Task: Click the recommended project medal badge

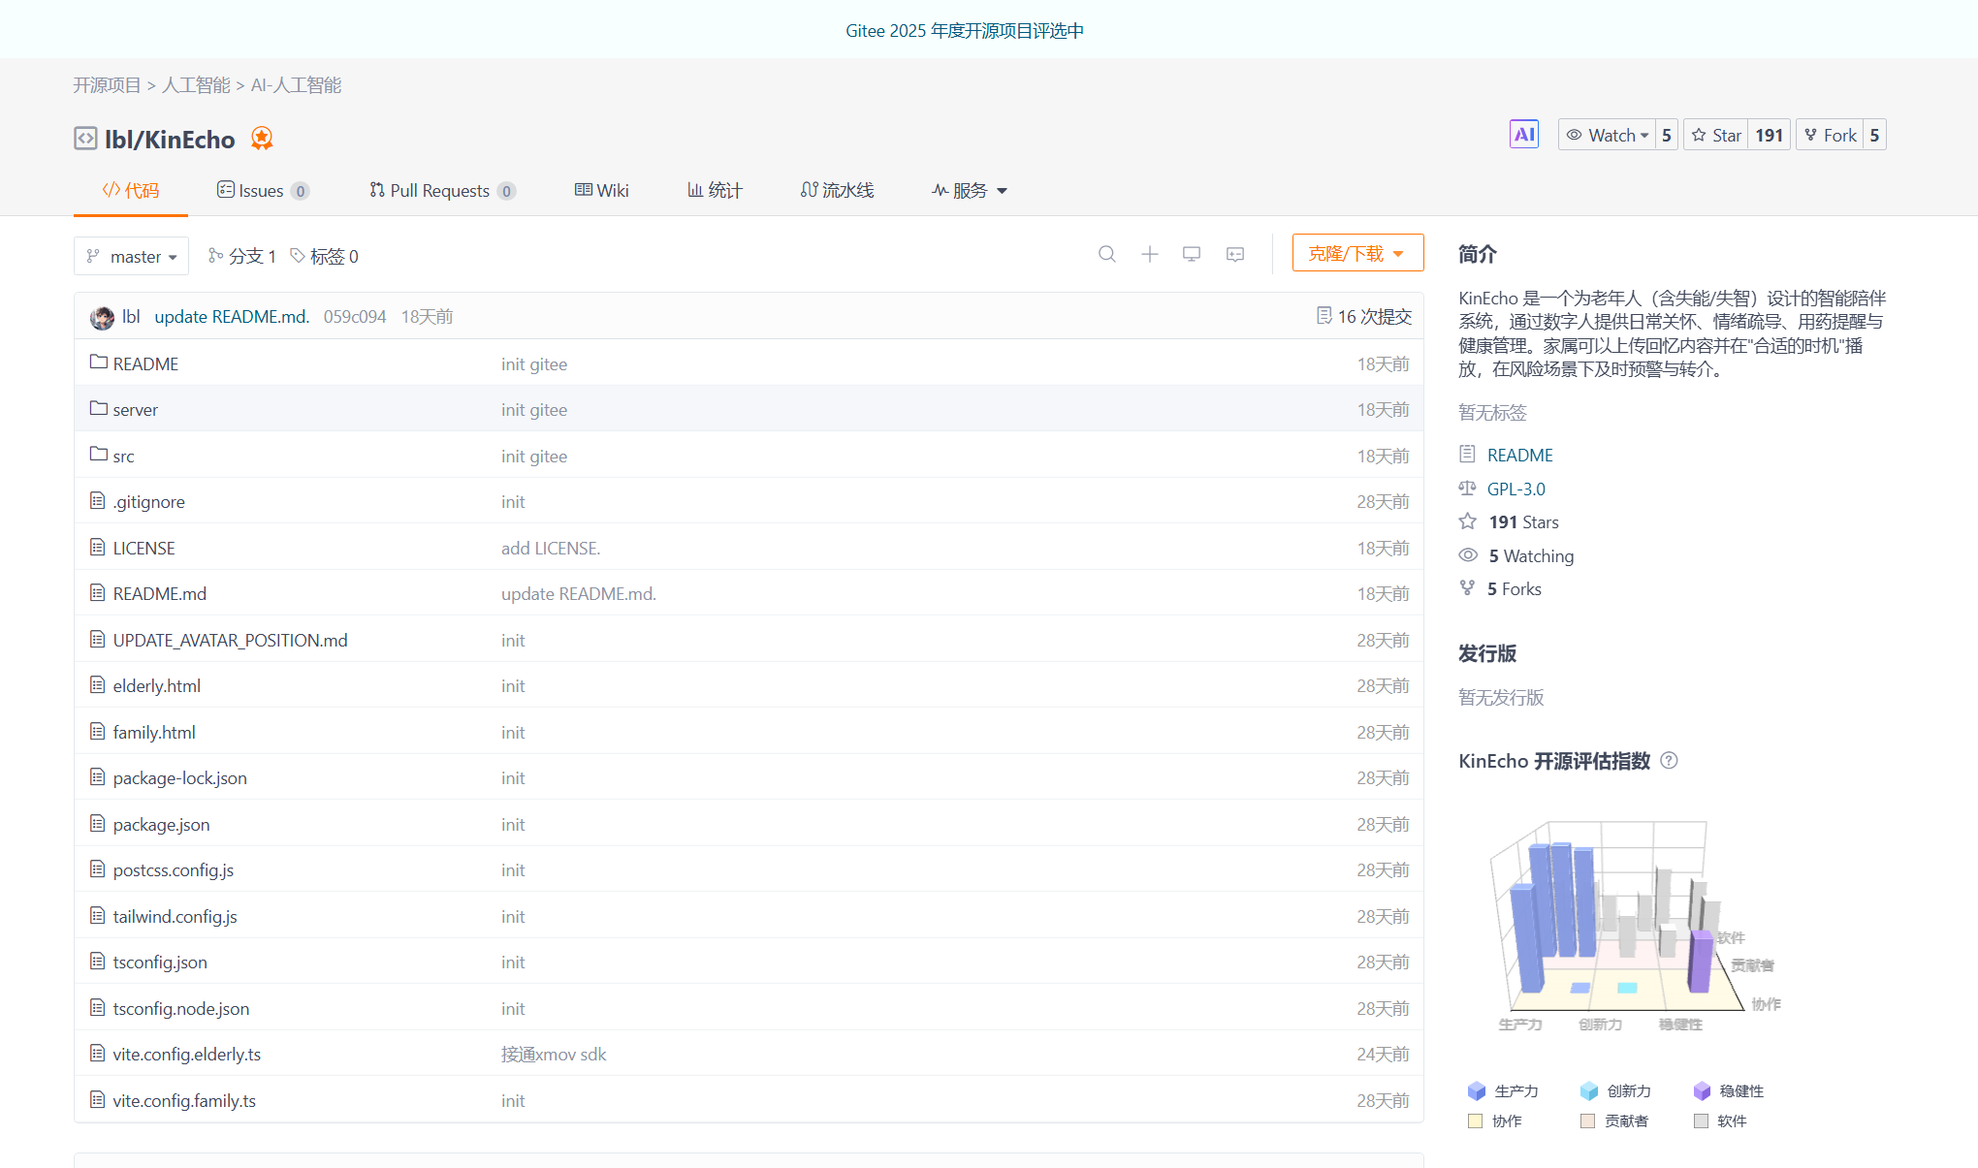Action: point(262,139)
